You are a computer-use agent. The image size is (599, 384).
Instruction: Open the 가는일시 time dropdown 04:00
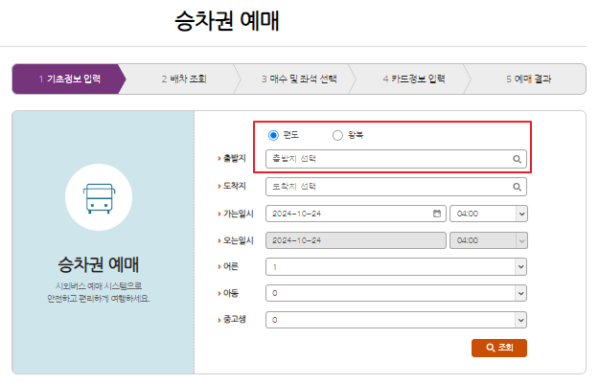489,214
